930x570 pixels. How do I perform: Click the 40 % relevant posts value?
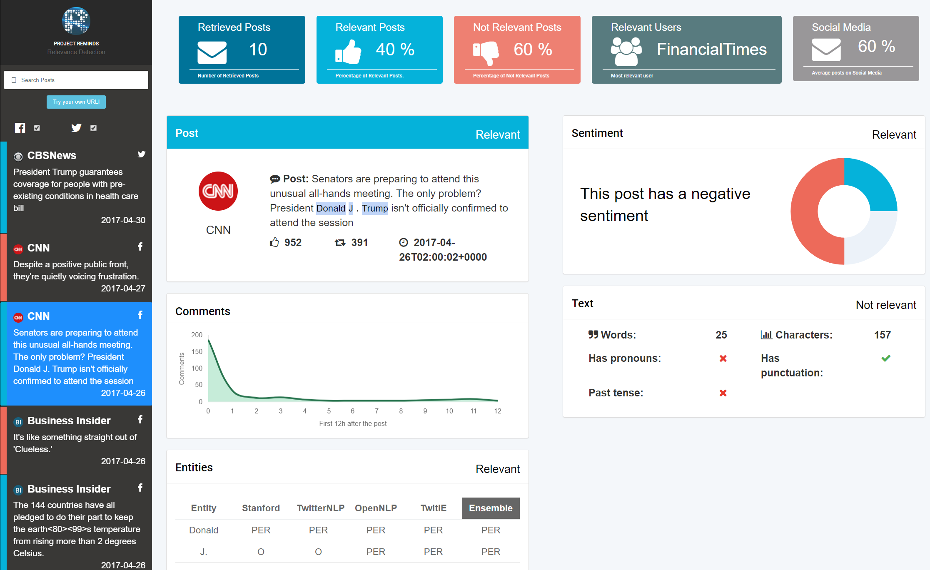[x=395, y=50]
